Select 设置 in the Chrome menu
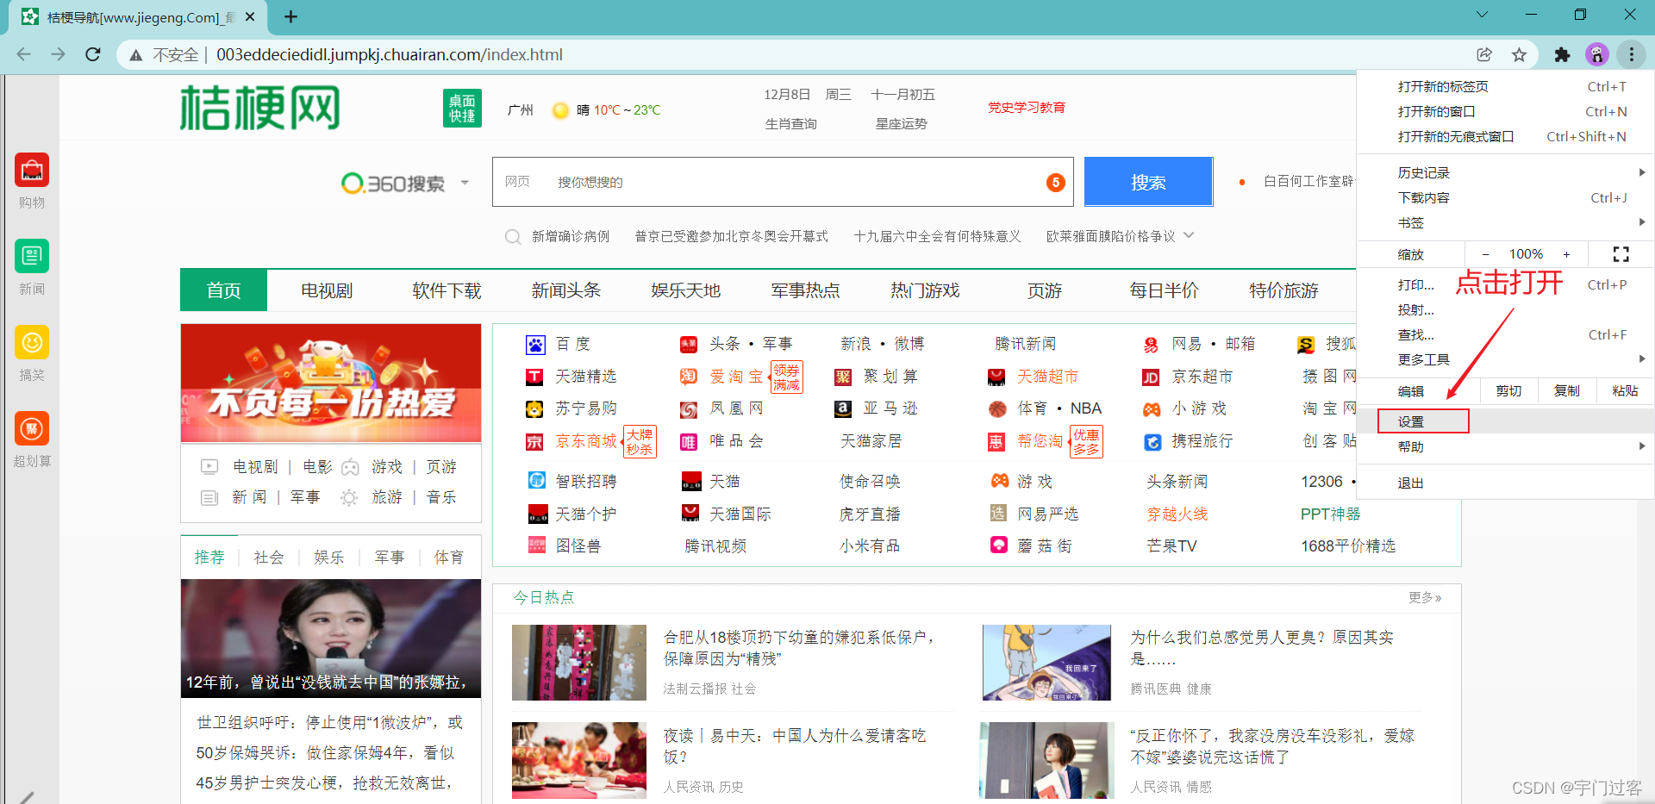Image resolution: width=1655 pixels, height=804 pixels. click(1505, 421)
